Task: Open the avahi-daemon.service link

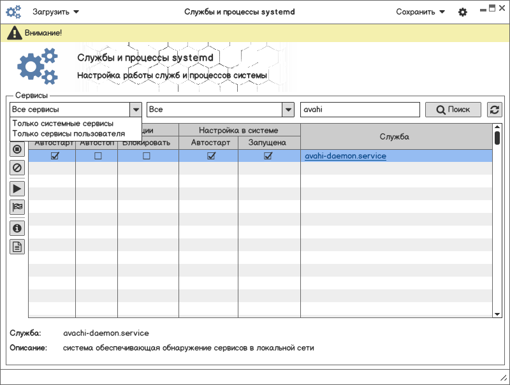Action: 345,156
